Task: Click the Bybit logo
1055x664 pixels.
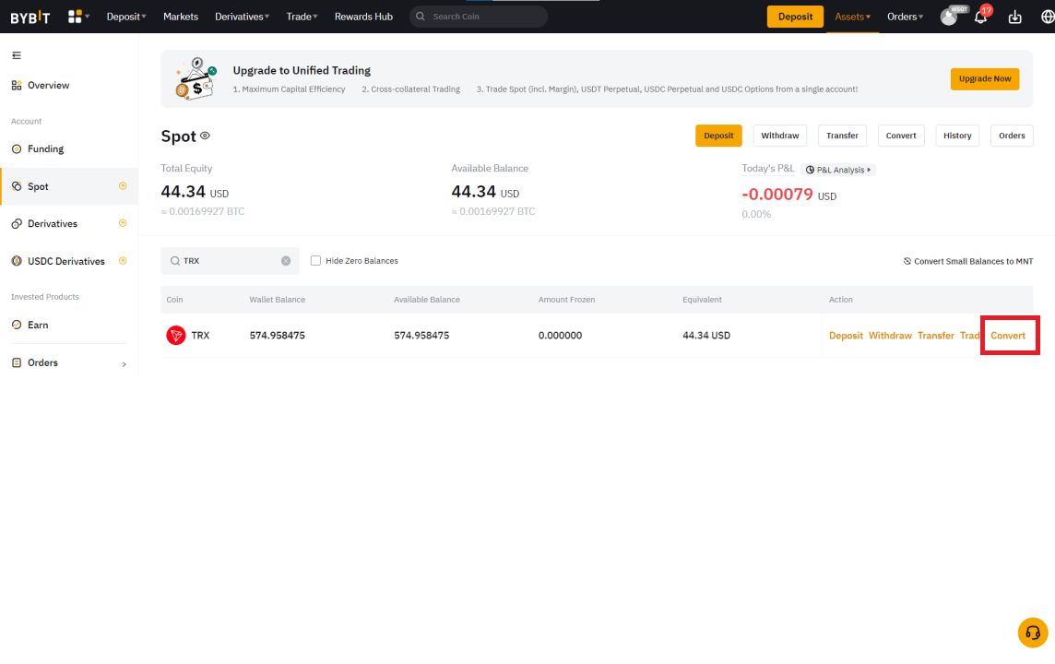Action: click(x=30, y=17)
